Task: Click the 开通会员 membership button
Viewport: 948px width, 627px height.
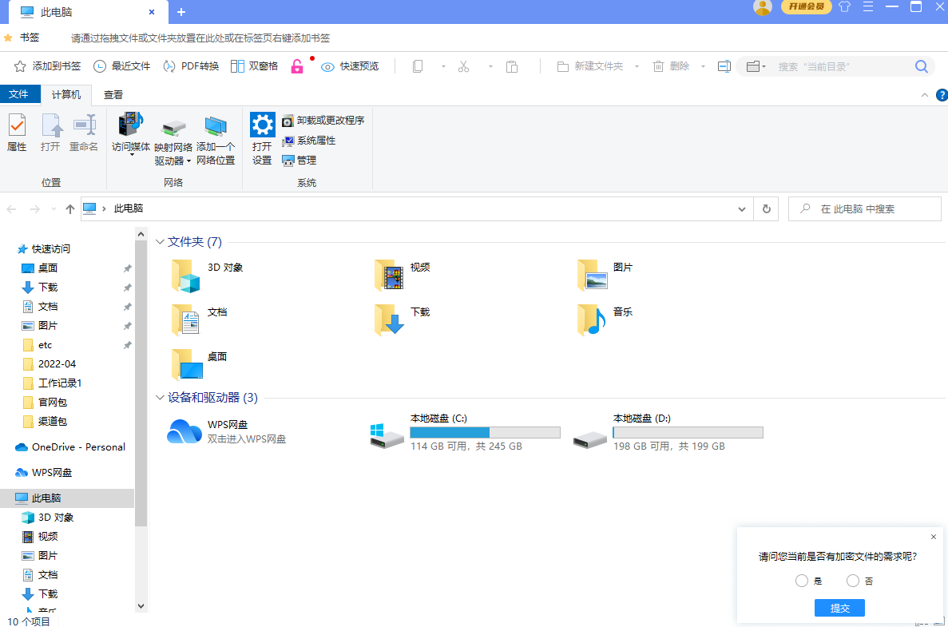Action: click(806, 7)
